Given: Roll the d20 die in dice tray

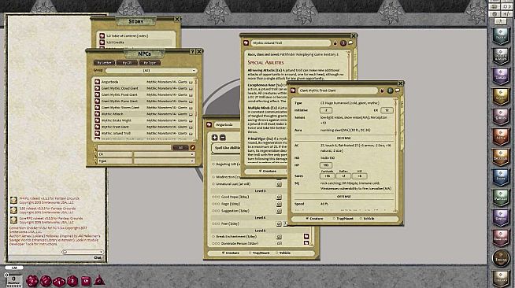Looking at the screenshot, I should pyautogui.click(x=32, y=281).
